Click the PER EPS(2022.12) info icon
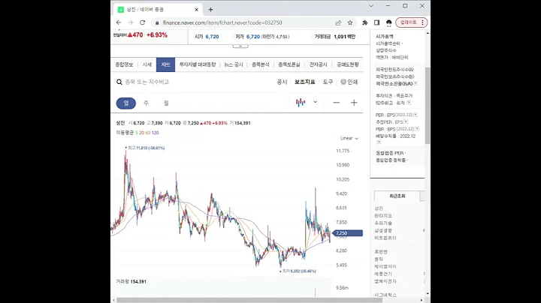Viewport: 541px width, 303px height. point(416,115)
